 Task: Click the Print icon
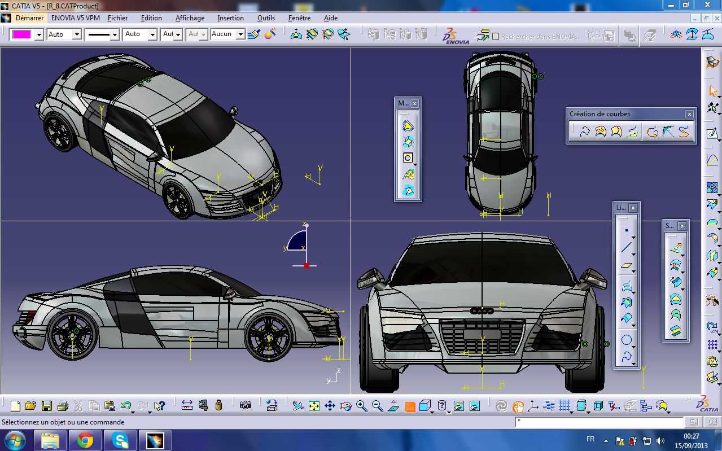63,405
